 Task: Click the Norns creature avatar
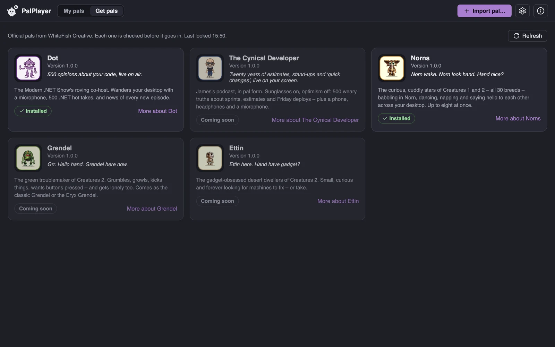[392, 68]
